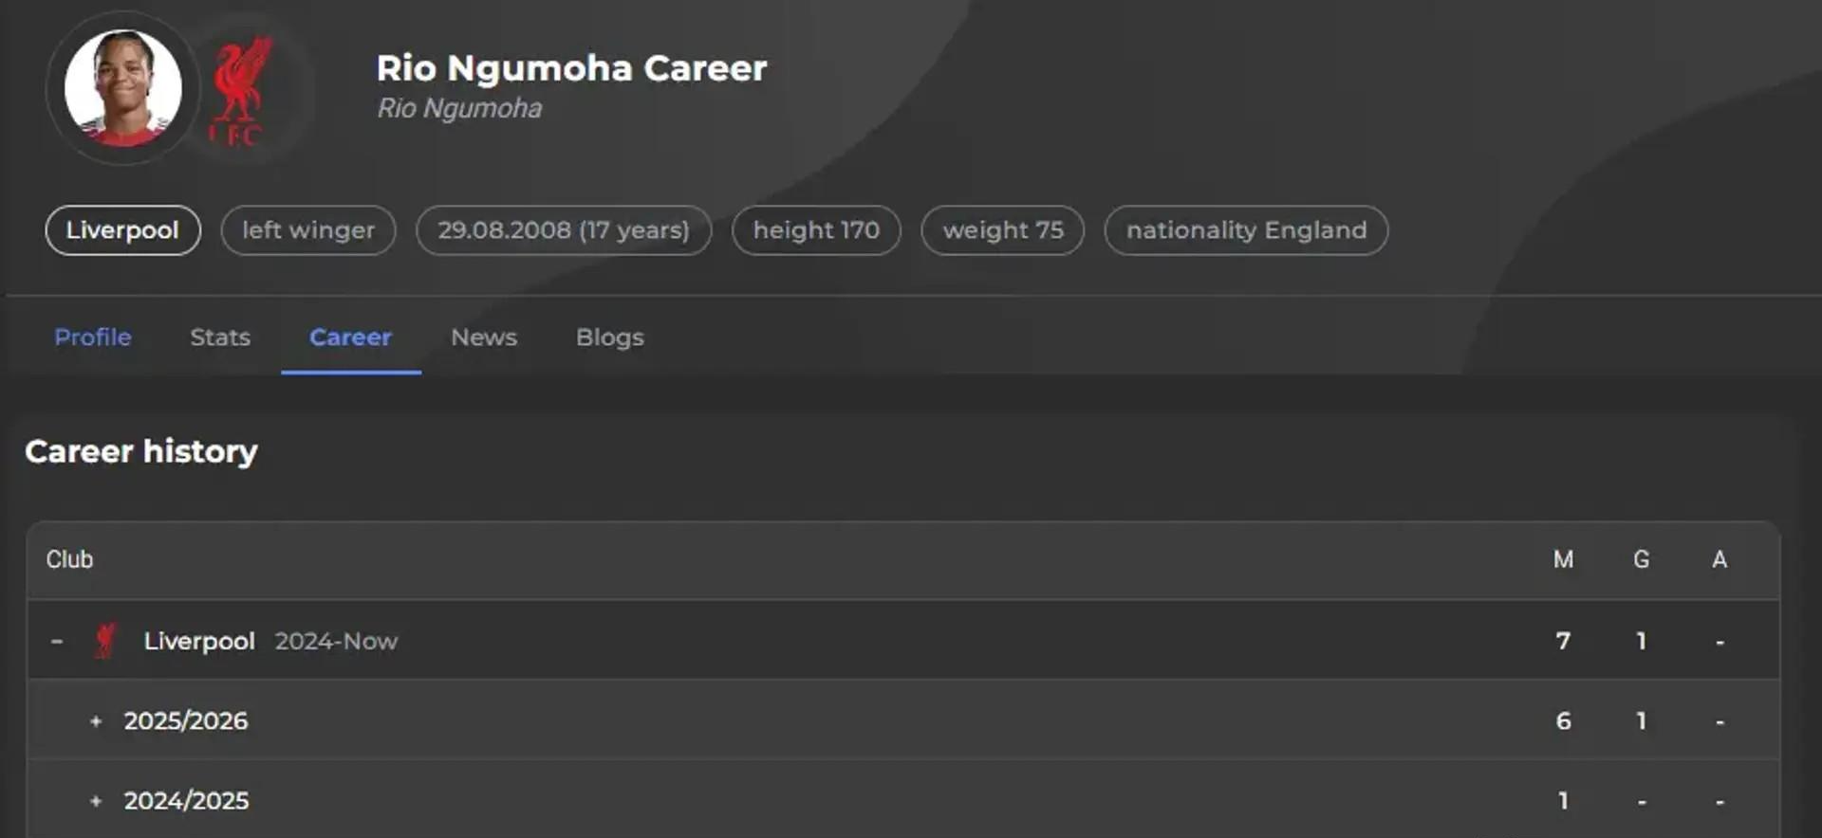Go to the News tab
Image resolution: width=1822 pixels, height=838 pixels.
pyautogui.click(x=484, y=337)
